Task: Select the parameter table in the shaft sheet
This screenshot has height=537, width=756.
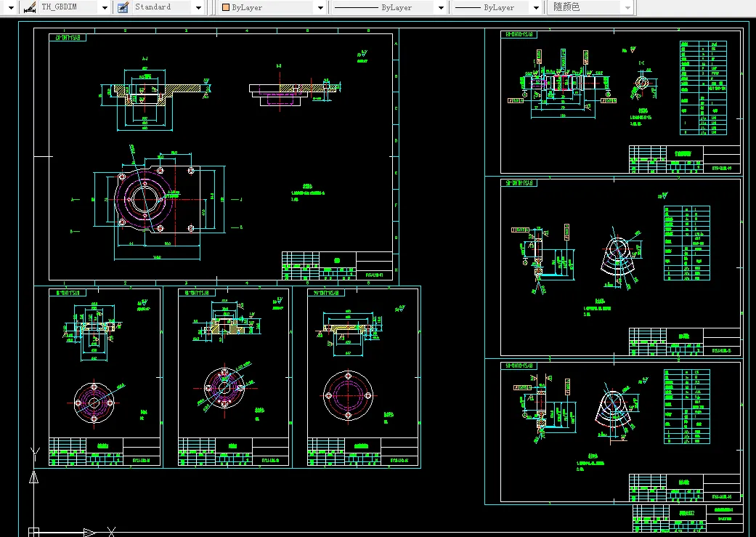Action: [x=703, y=89]
